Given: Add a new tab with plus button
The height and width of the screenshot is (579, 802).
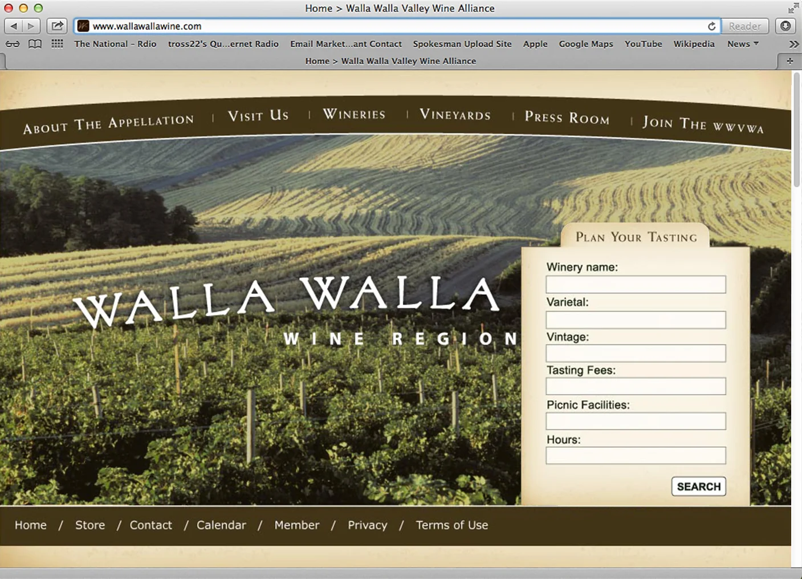Looking at the screenshot, I should click(790, 61).
